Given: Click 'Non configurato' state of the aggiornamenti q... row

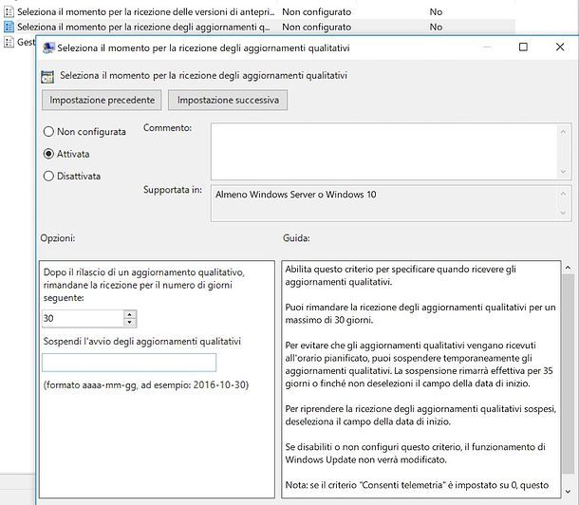Looking at the screenshot, I should 316,27.
